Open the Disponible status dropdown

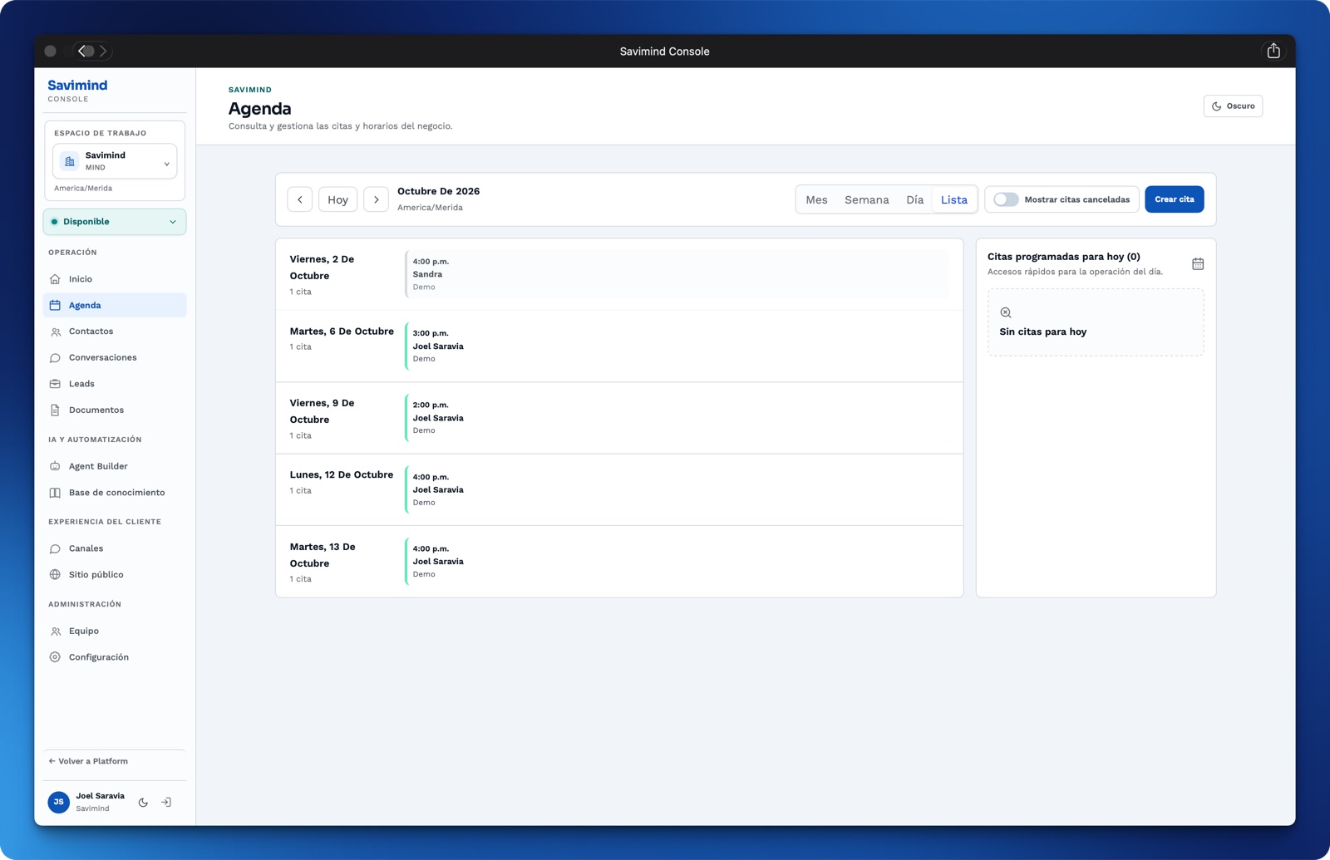click(x=115, y=222)
